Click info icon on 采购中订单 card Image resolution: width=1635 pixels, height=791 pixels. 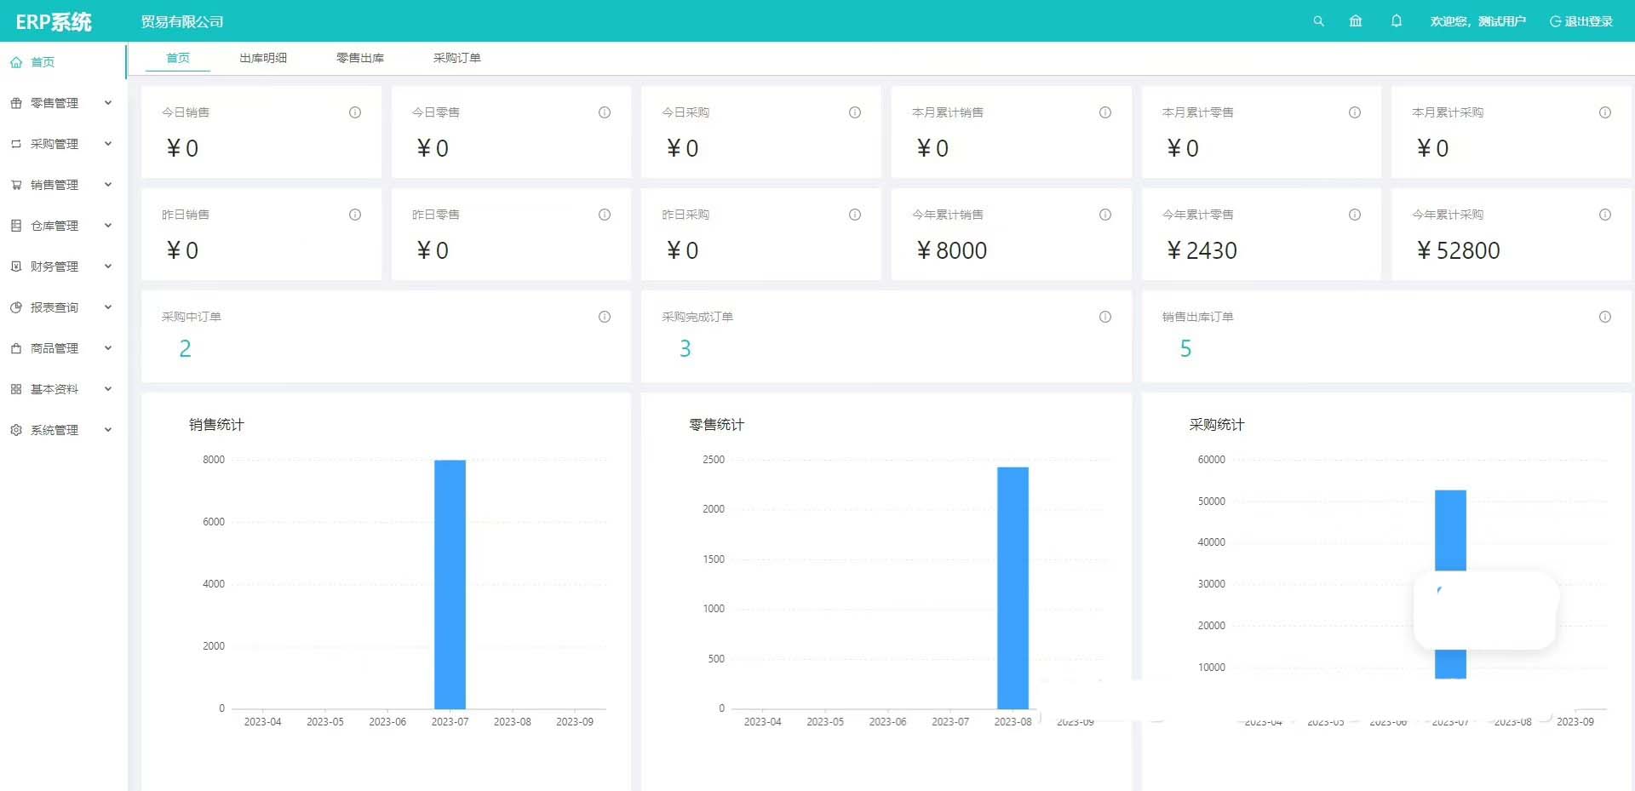(605, 317)
